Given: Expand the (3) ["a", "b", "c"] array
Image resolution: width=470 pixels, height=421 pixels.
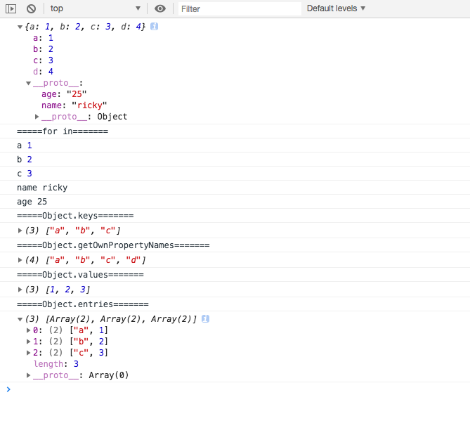Looking at the screenshot, I should coord(20,231).
